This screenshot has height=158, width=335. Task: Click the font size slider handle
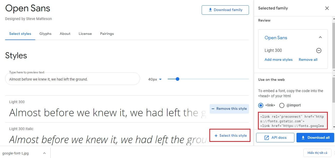click(178, 79)
